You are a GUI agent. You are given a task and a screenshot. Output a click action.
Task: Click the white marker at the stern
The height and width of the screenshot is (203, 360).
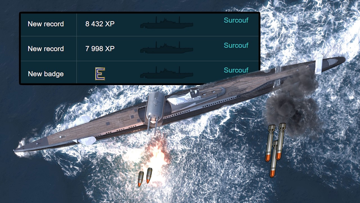(x=319, y=64)
